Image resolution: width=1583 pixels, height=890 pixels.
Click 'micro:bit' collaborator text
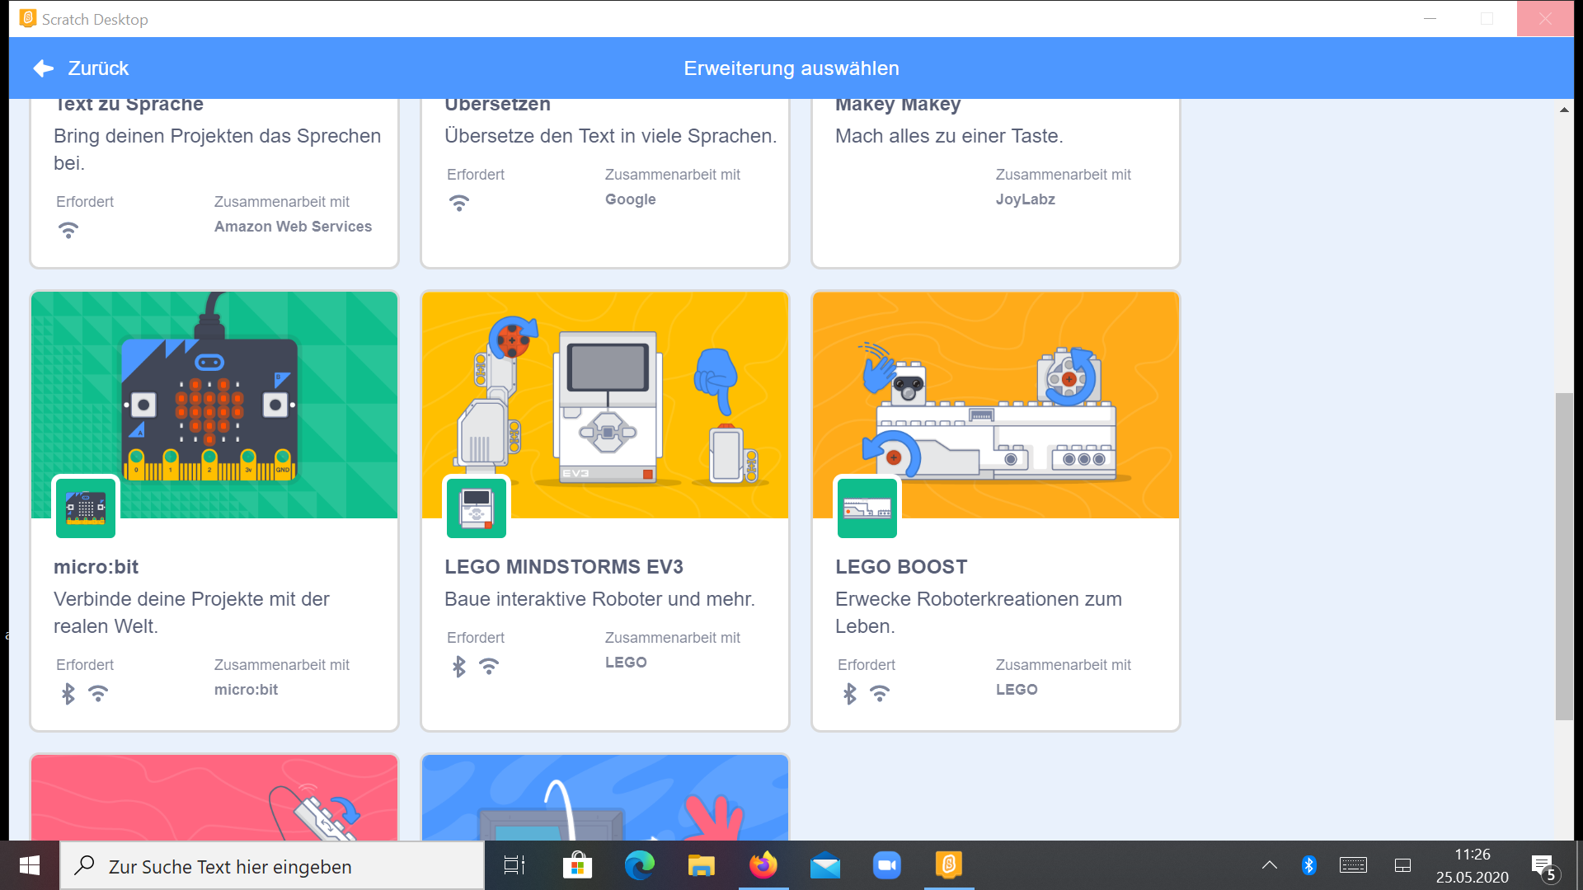click(x=246, y=690)
